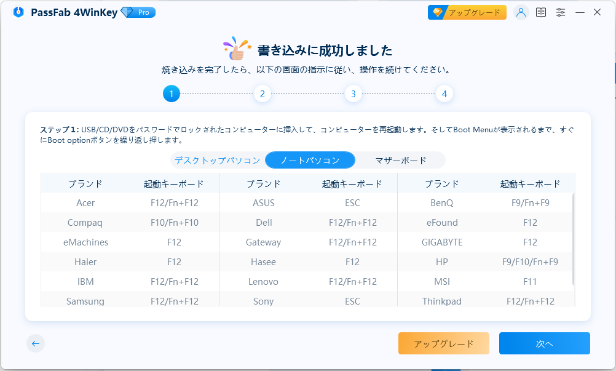Switch to マザーボード tab
Image resolution: width=616 pixels, height=371 pixels.
pos(400,161)
